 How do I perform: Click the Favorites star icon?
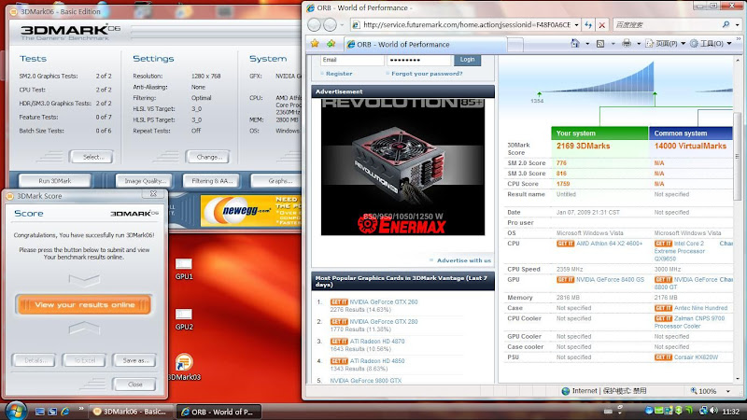tap(316, 43)
